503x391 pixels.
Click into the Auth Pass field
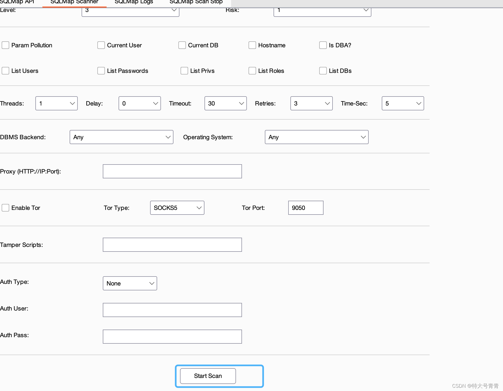[x=172, y=337]
